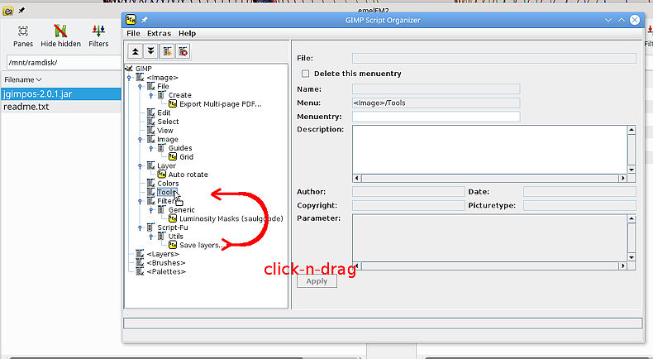Click the move entry up double-arrow icon
653x359 pixels.
click(x=135, y=51)
